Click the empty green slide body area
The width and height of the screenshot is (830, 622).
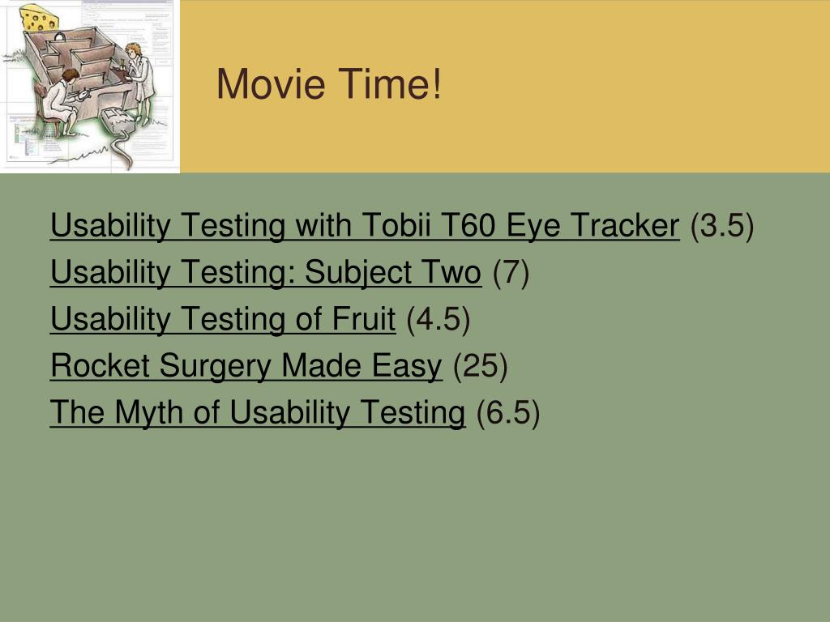pyautogui.click(x=415, y=524)
